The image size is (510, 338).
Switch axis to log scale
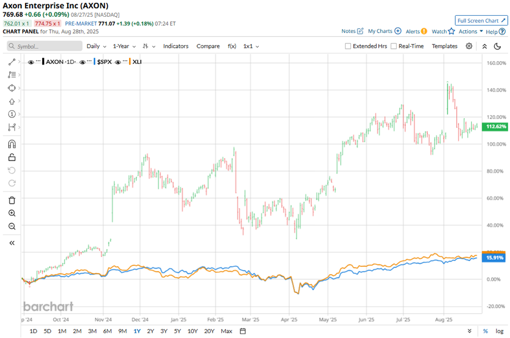499,331
